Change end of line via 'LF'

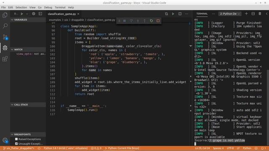(238, 148)
